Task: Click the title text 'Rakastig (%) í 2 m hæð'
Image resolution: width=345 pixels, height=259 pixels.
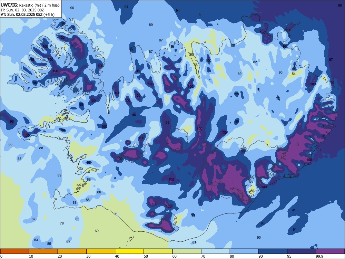Action: (x=39, y=5)
